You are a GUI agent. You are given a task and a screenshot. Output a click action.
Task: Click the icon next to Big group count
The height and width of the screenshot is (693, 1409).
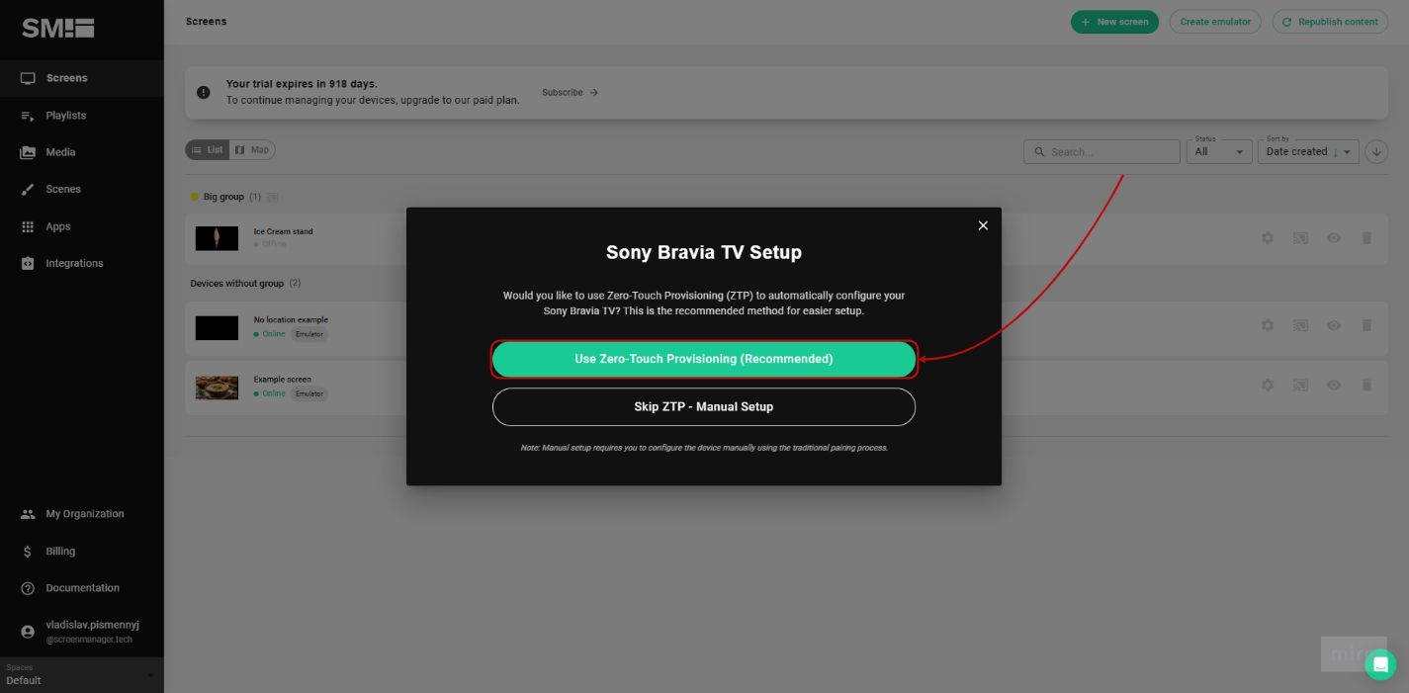[x=273, y=197]
